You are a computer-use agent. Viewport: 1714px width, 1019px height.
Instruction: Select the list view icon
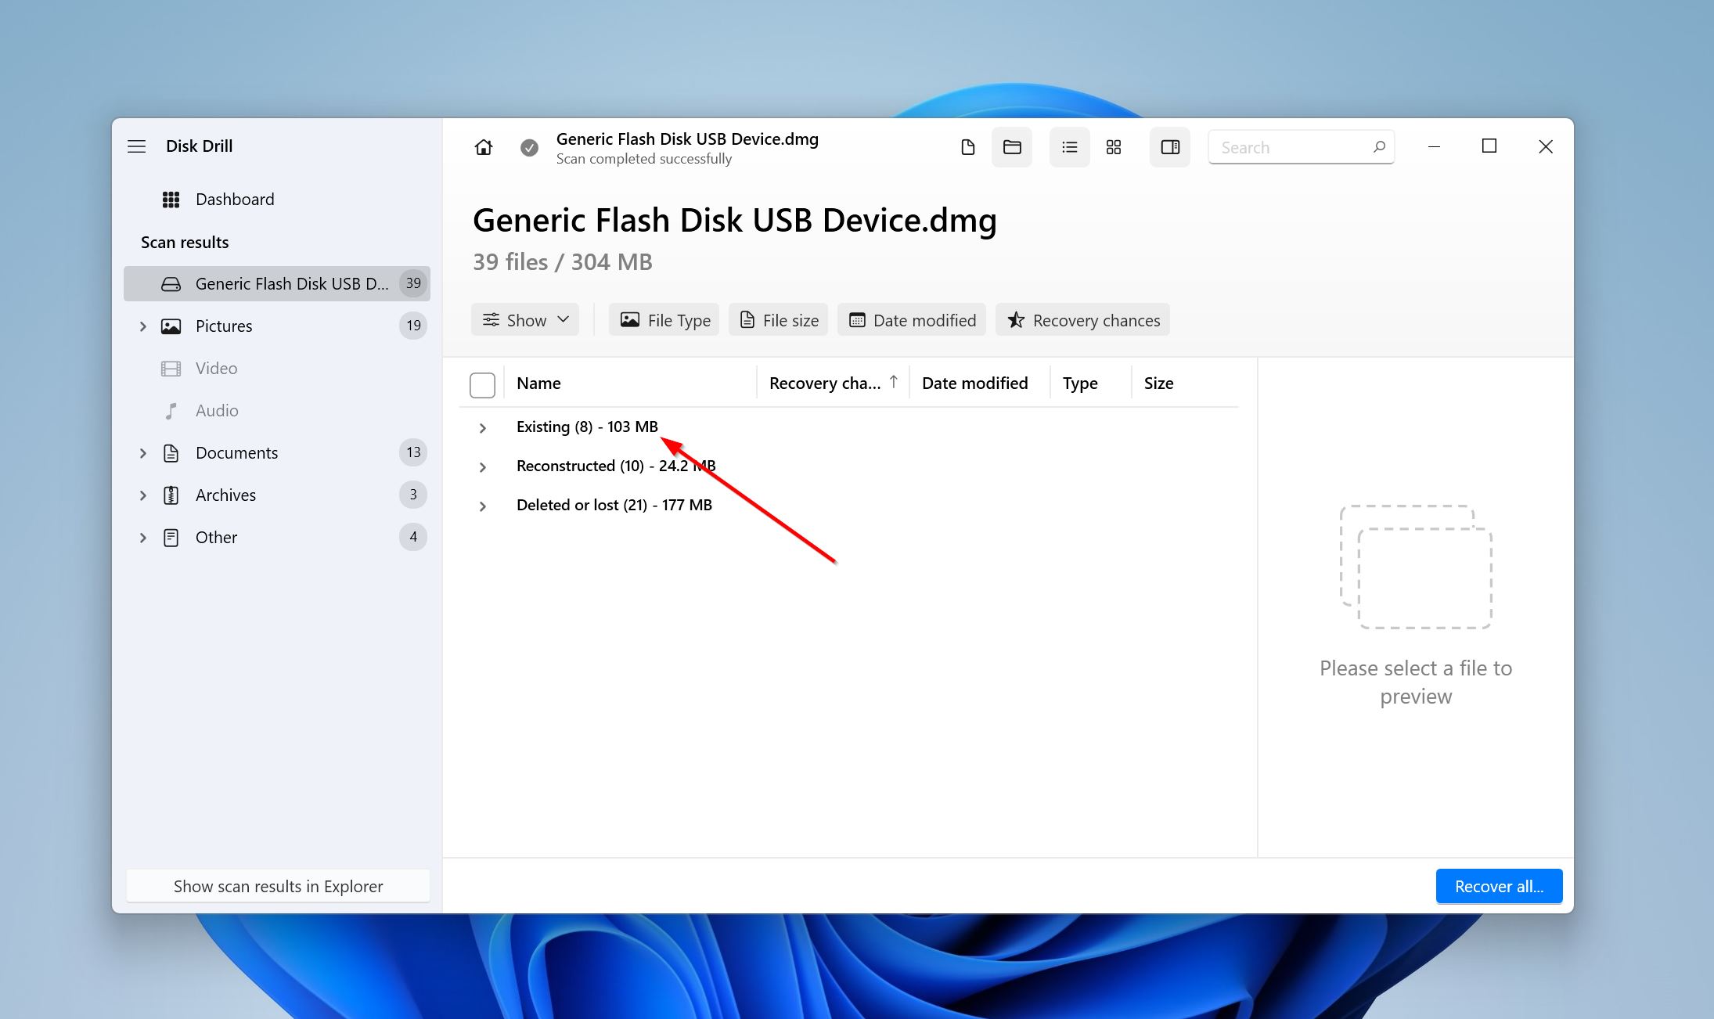point(1068,147)
